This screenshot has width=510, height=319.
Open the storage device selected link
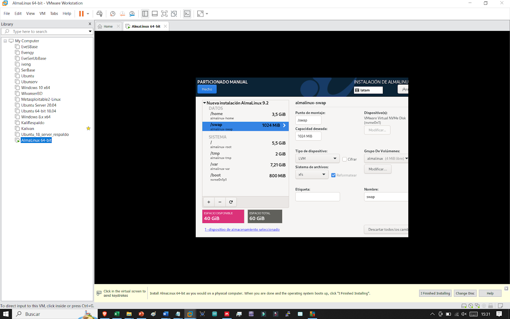point(242,229)
